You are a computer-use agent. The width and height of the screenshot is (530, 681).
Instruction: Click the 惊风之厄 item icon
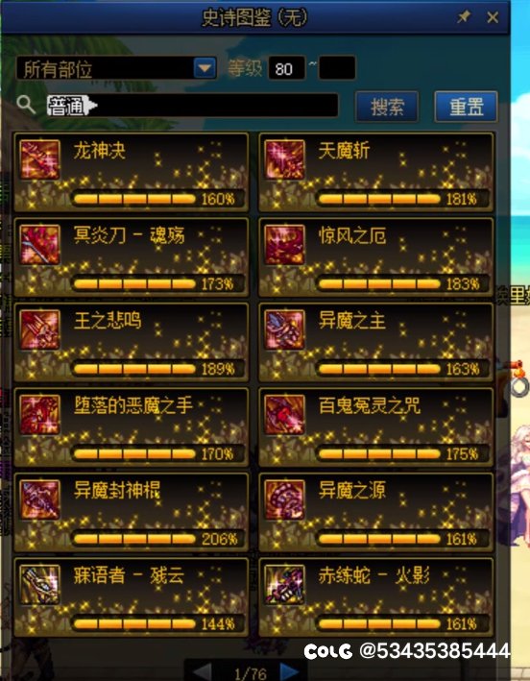tap(284, 245)
